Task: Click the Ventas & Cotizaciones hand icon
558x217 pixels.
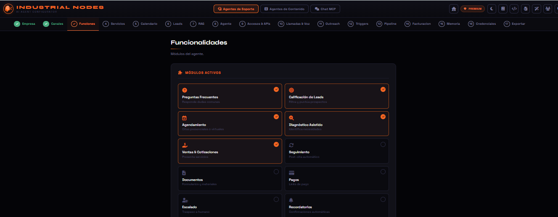Action: pos(185,145)
